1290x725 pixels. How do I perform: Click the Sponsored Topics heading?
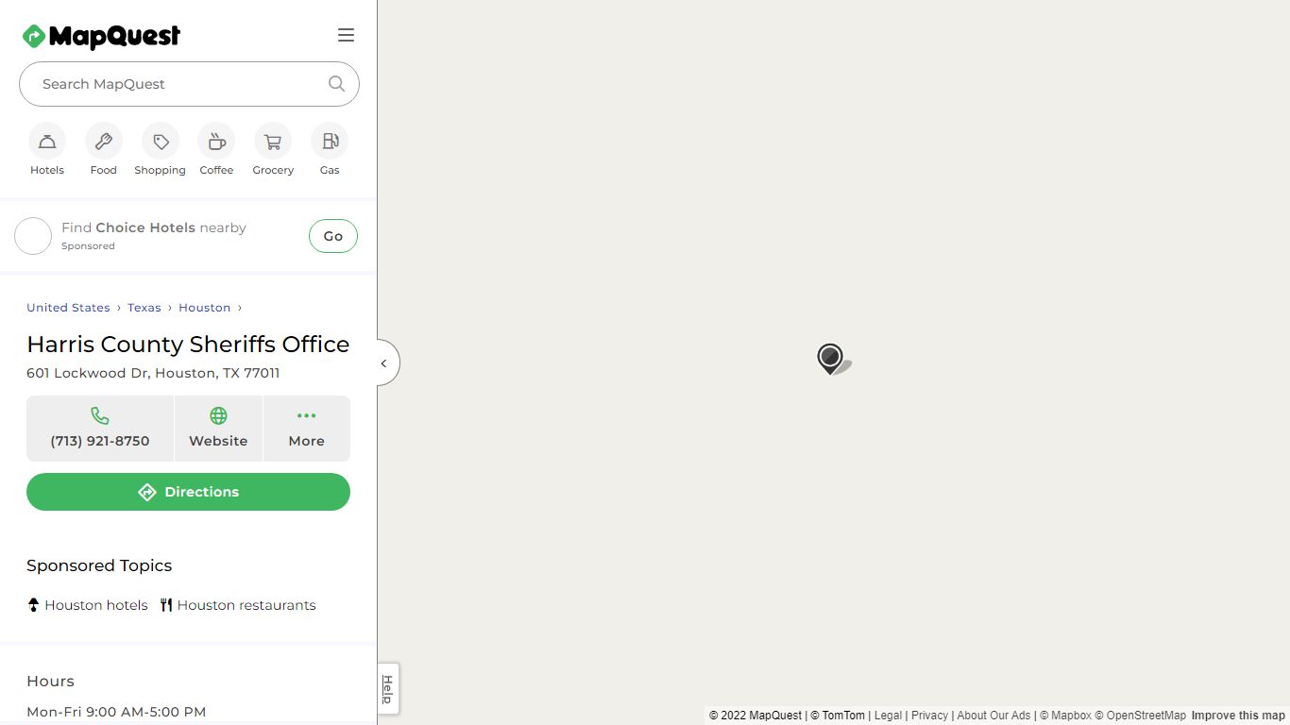99,565
